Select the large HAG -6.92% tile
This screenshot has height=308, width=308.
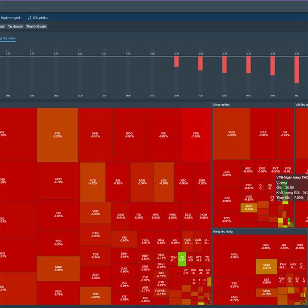pos(234,256)
